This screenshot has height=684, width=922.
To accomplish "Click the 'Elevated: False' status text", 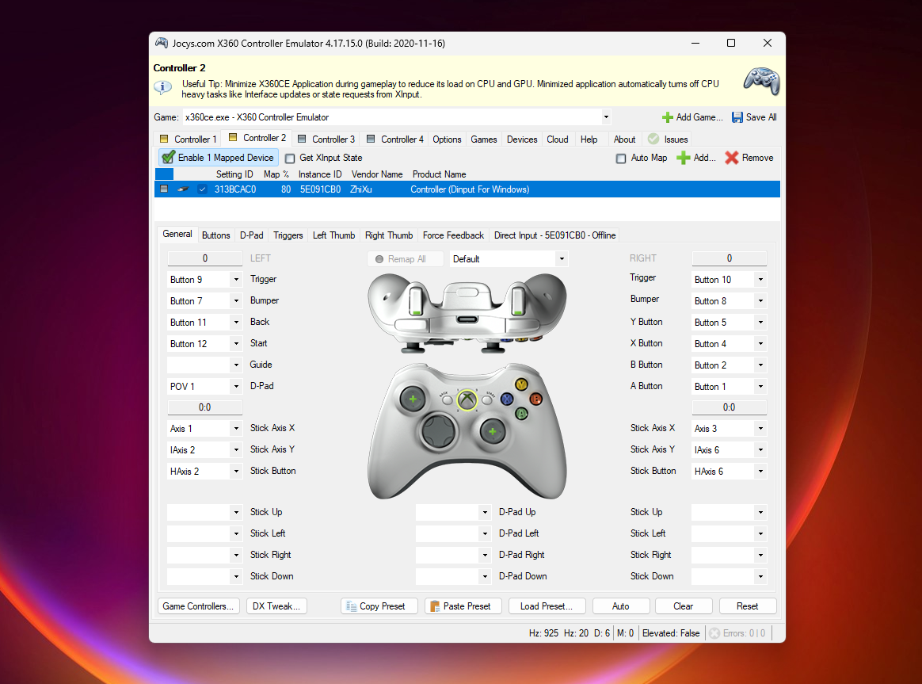I will (671, 633).
